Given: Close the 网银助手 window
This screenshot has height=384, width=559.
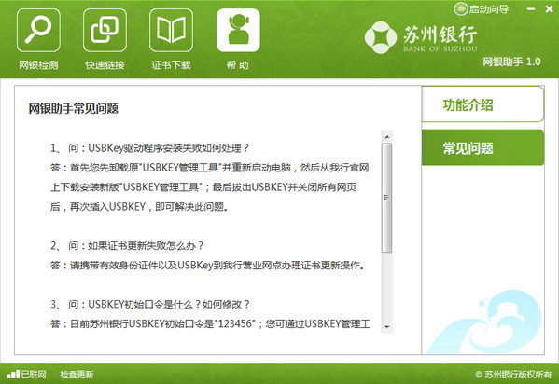Looking at the screenshot, I should coord(550,9).
